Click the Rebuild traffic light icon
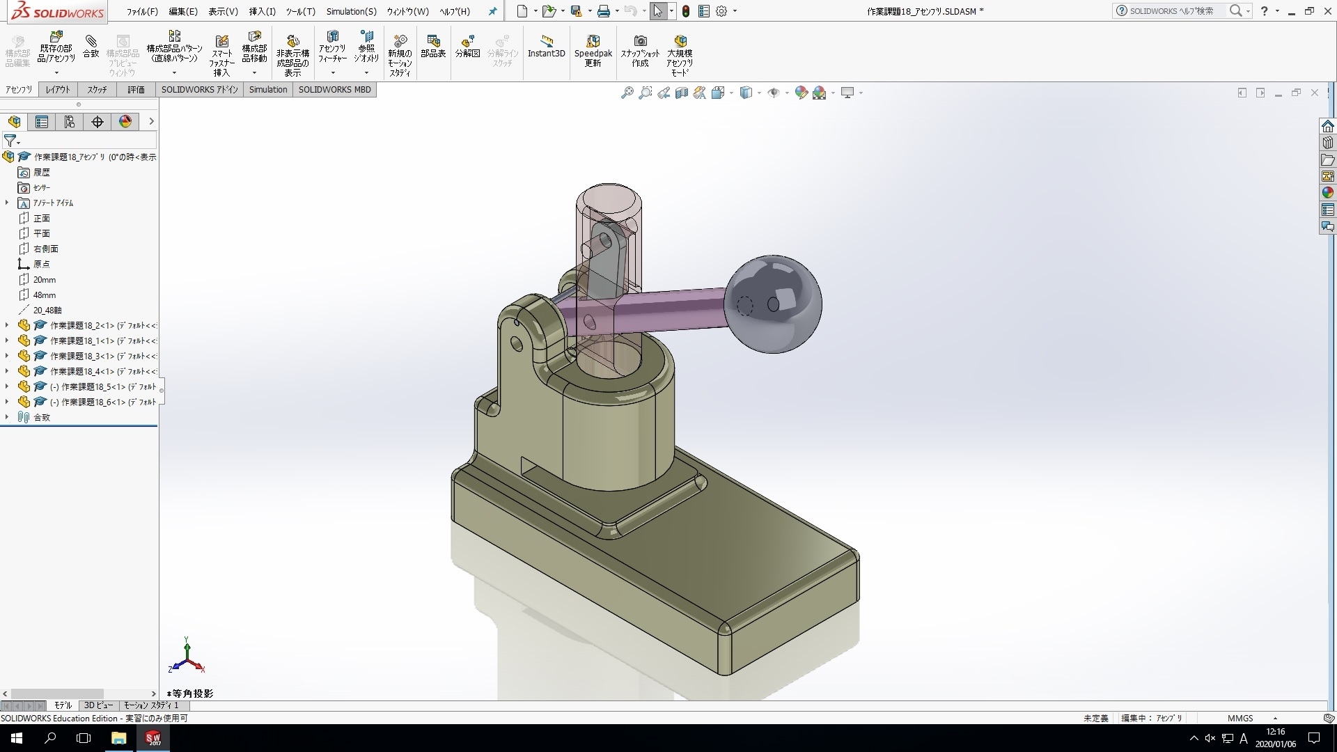Image resolution: width=1337 pixels, height=752 pixels. [686, 11]
